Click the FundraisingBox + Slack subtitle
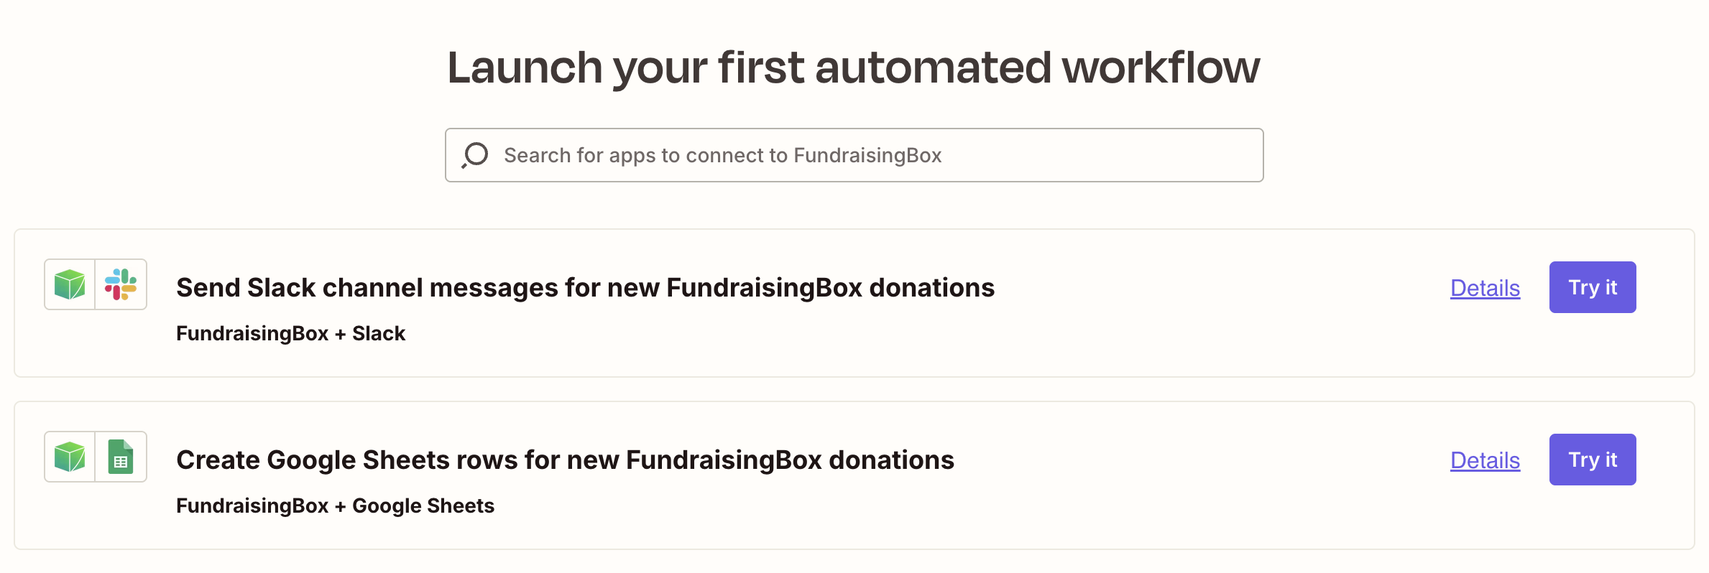 (x=290, y=334)
